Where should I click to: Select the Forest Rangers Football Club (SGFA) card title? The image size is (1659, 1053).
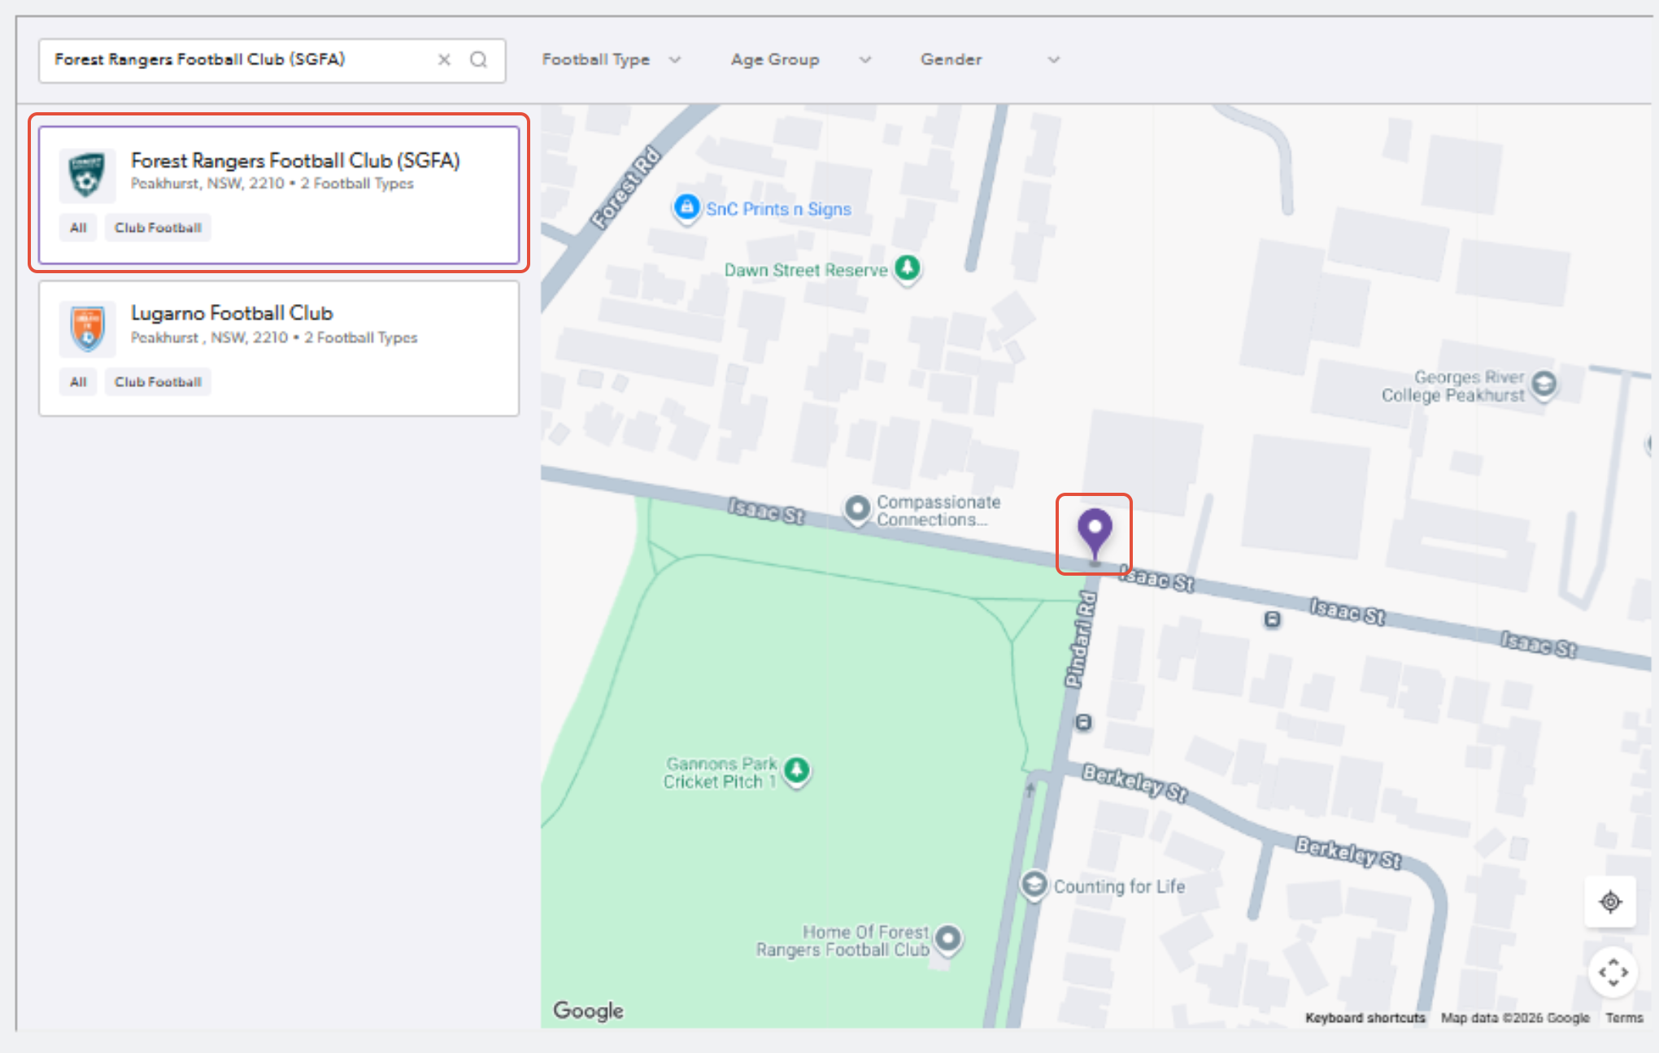pos(295,161)
